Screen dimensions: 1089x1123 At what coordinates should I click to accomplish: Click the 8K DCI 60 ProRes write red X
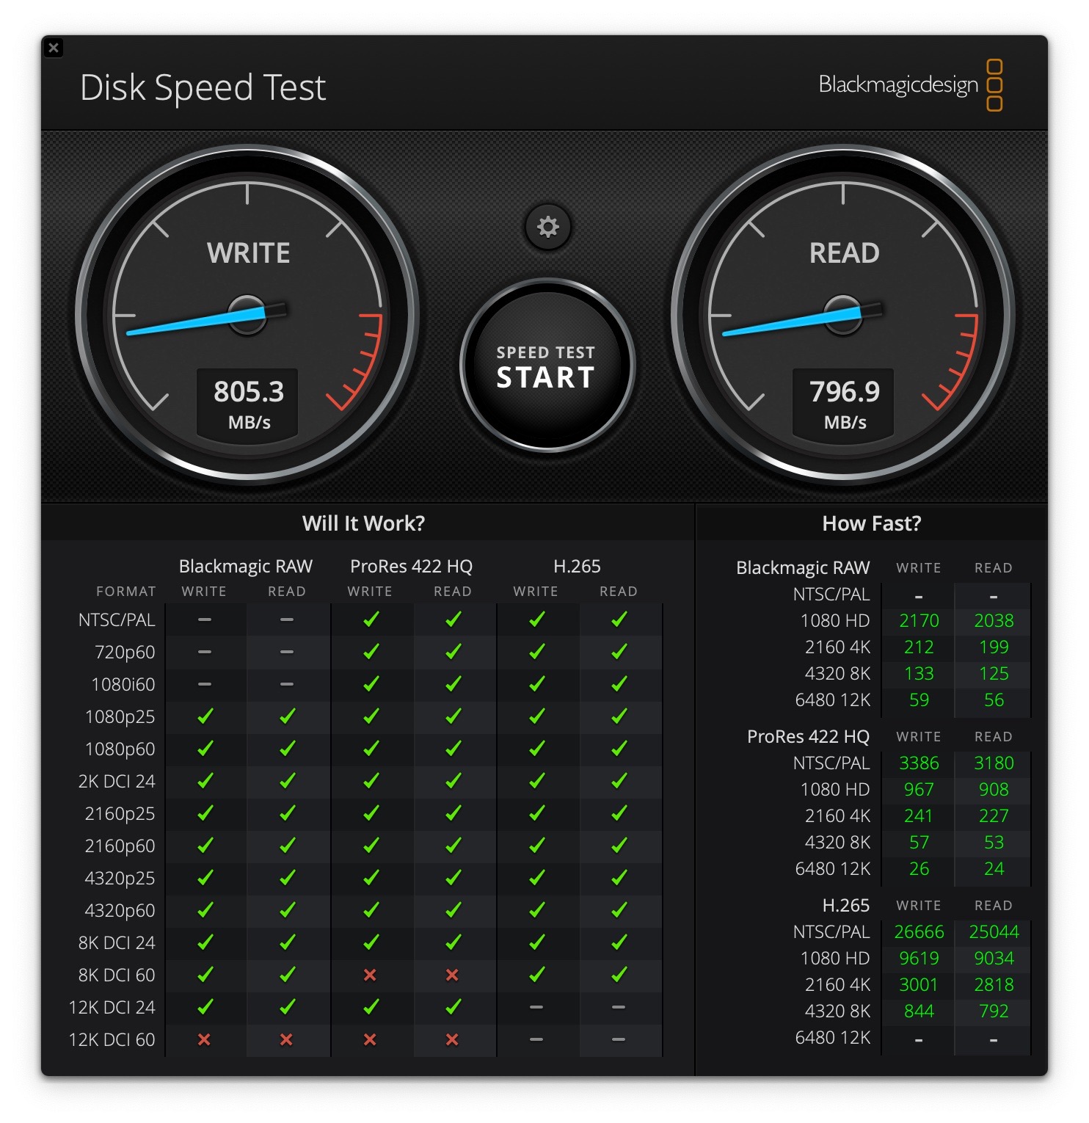click(x=370, y=975)
